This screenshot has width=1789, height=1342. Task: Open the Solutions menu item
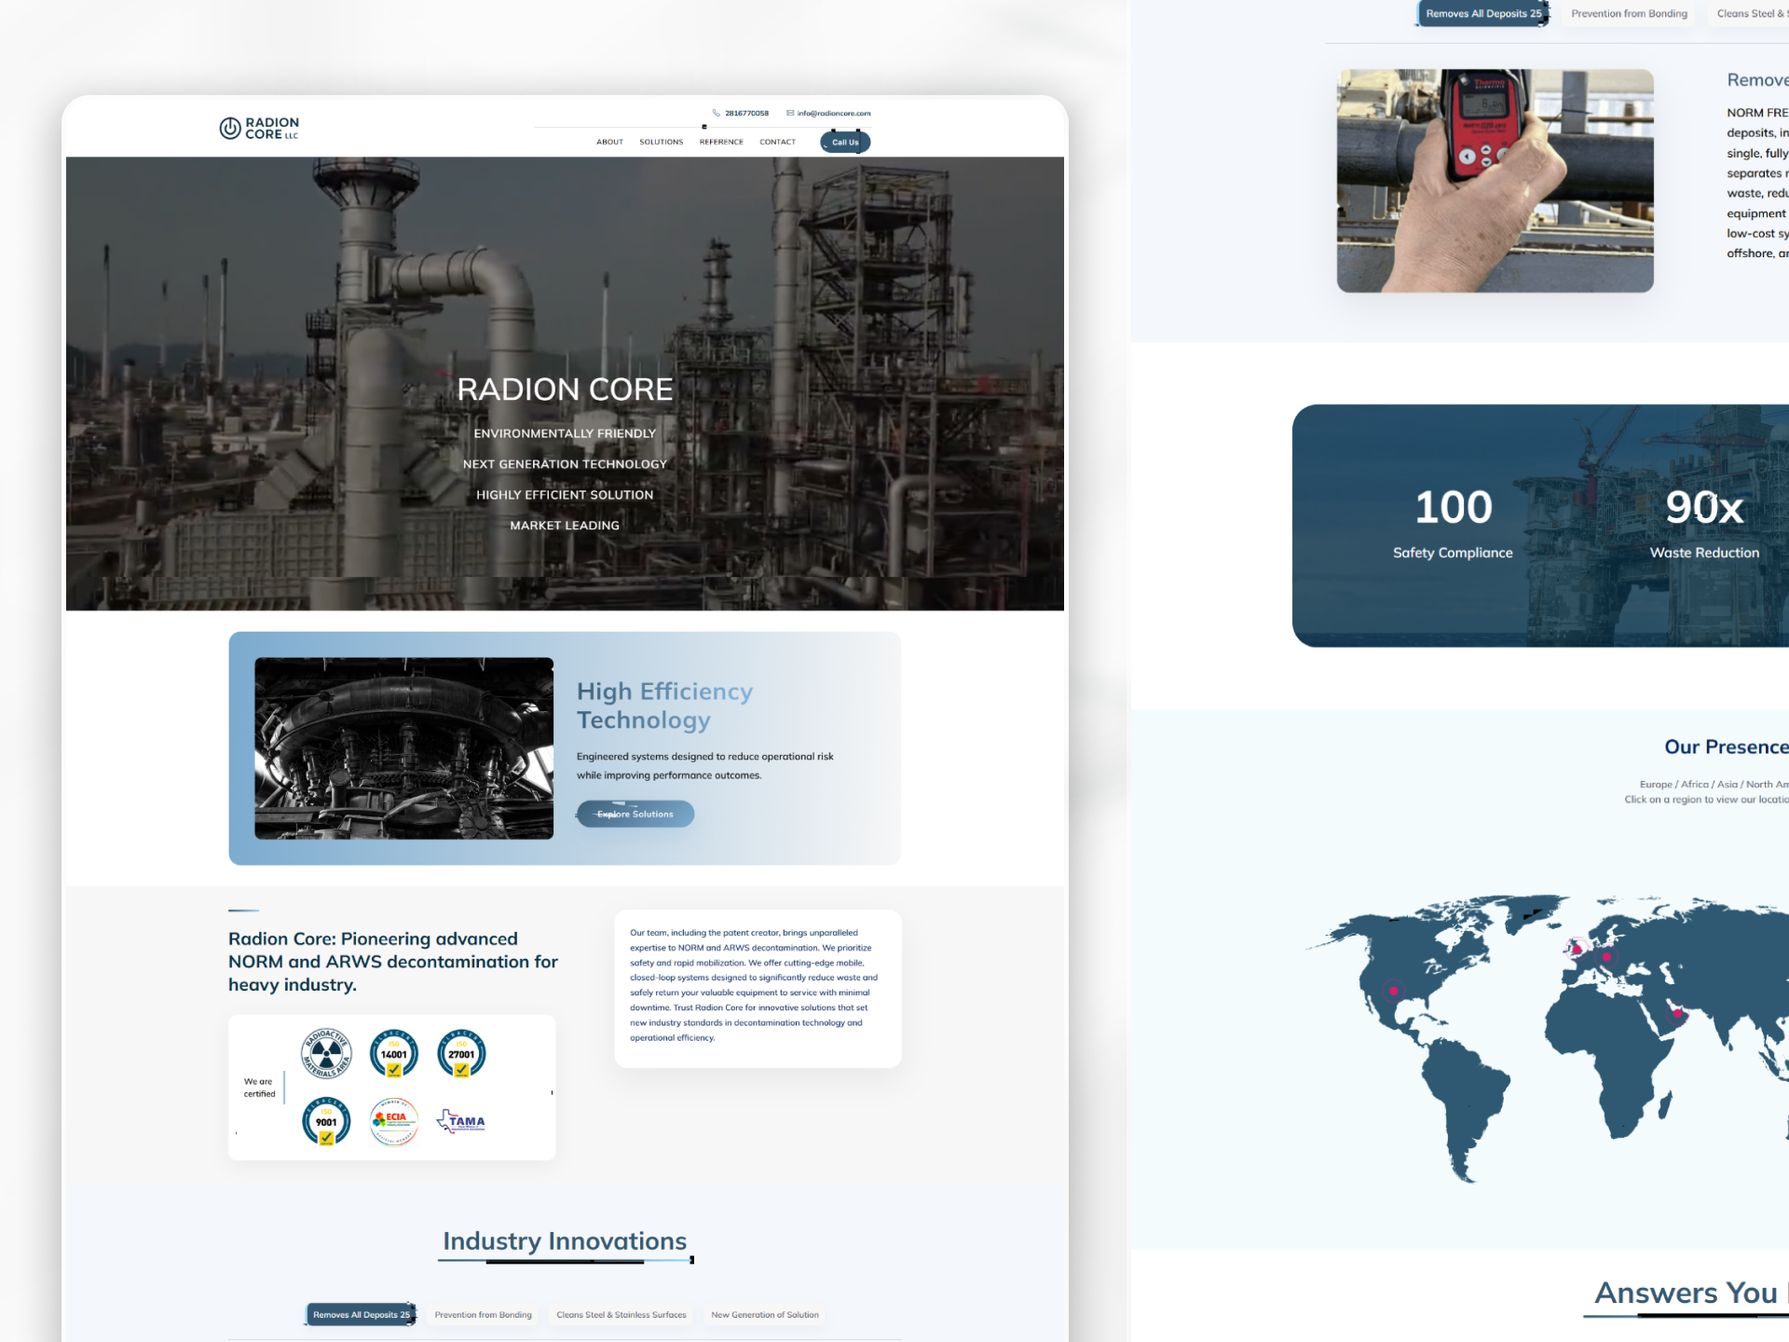tap(661, 142)
